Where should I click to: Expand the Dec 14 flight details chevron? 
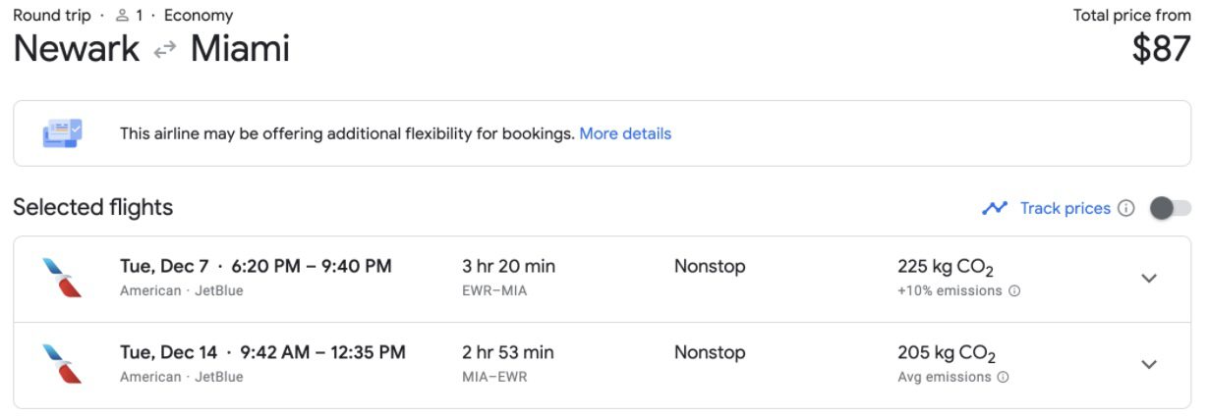click(1149, 364)
